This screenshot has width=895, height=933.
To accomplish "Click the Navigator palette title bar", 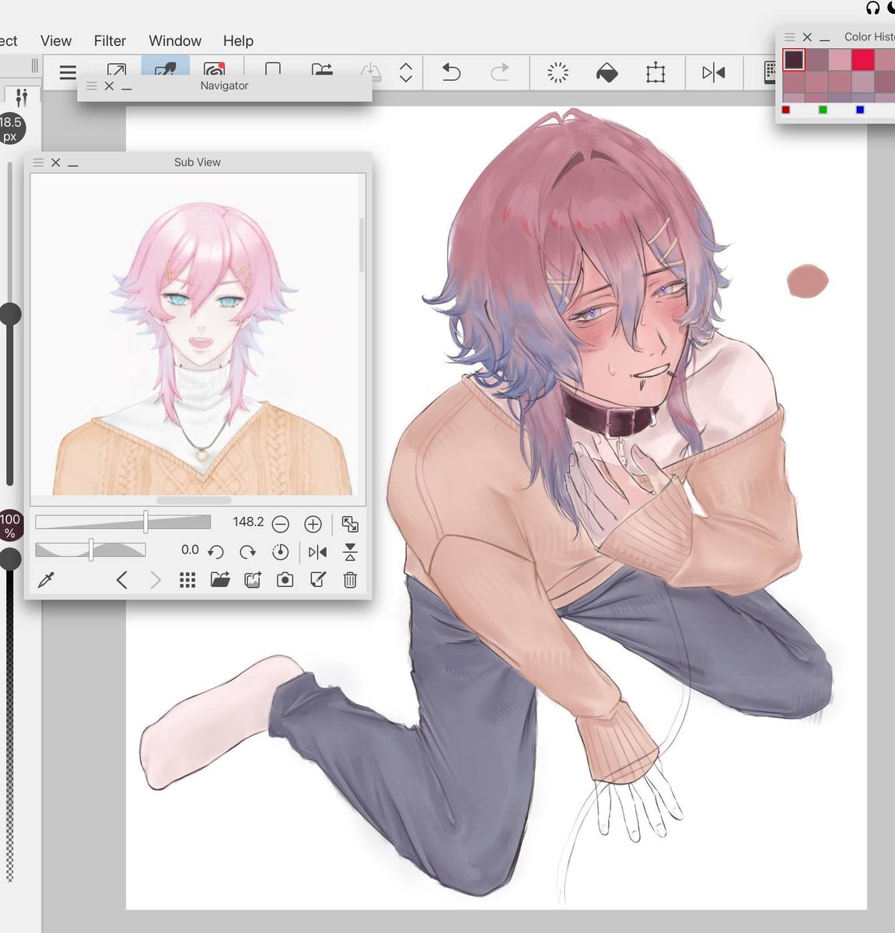I will coord(224,86).
